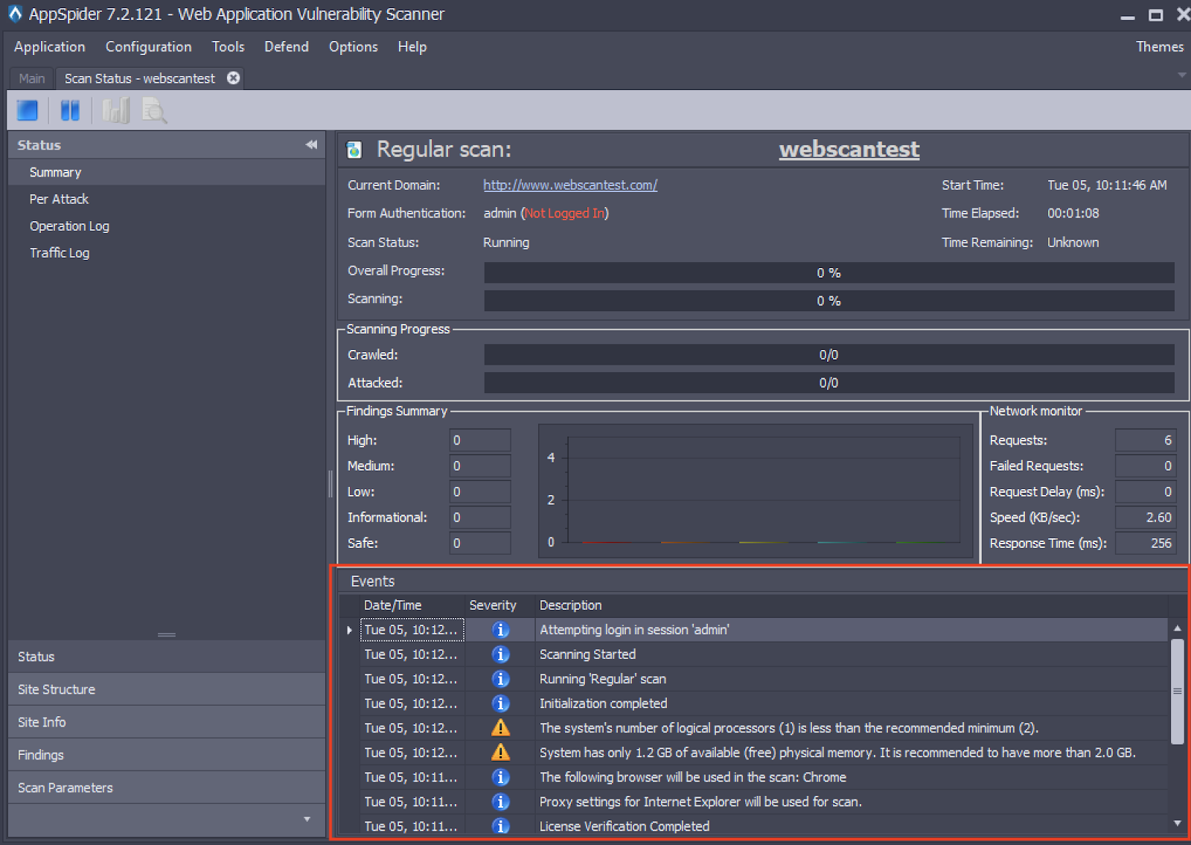
Task: Click the scan icon beside Regular scan
Action: (x=354, y=150)
